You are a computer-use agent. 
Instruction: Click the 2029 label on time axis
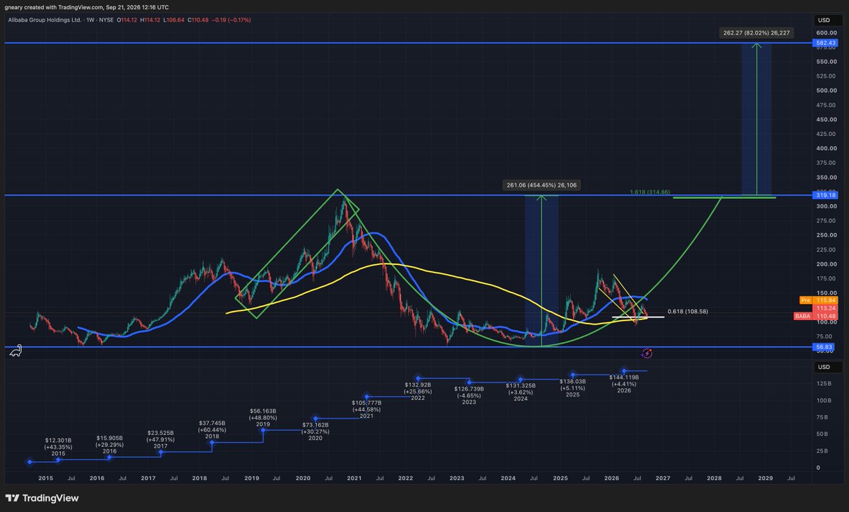tap(766, 479)
